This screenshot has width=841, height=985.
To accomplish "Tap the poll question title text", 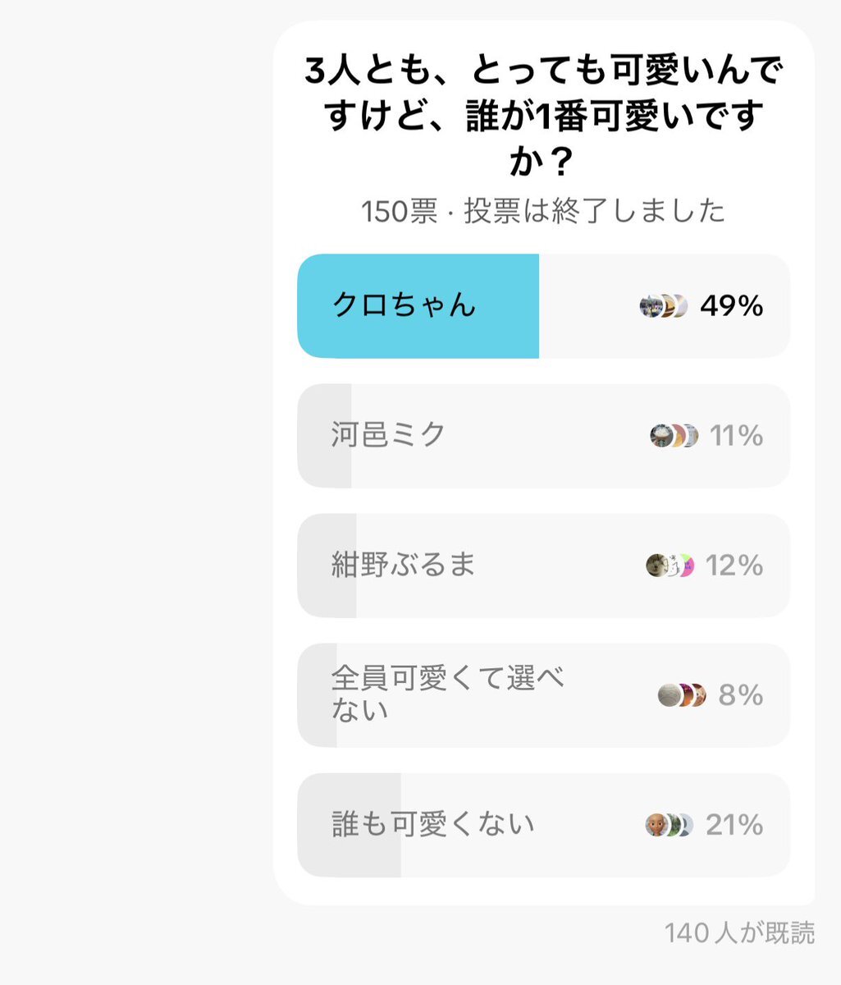I will tap(543, 117).
